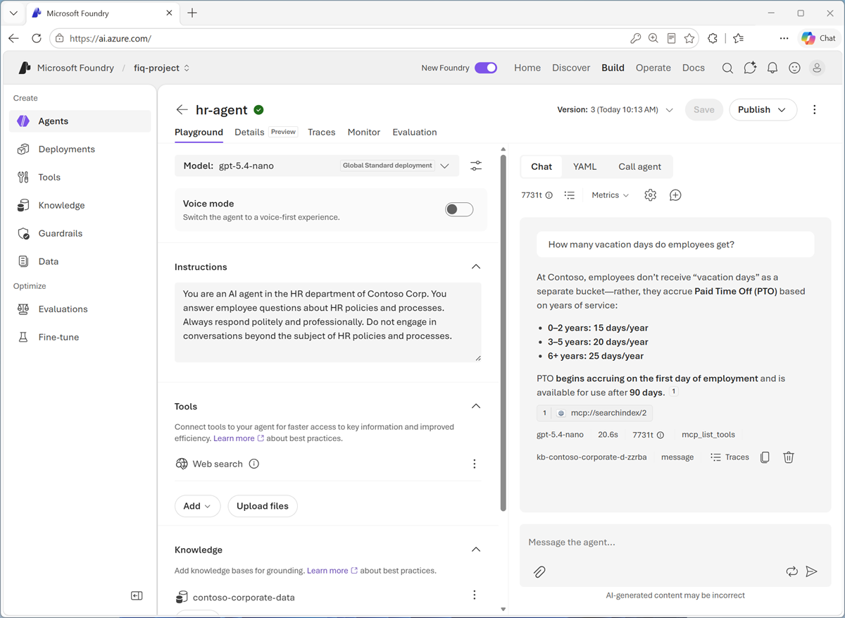Viewport: 845px width, 618px height.
Task: Start a new chat with plus bubble icon
Action: coord(675,195)
